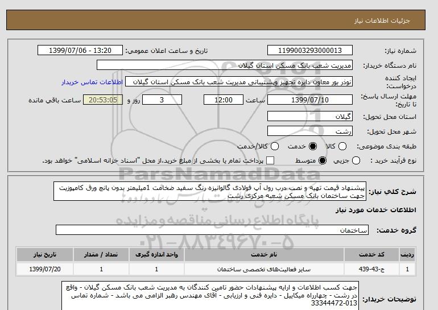Click the remaining days field showing 3
The image size is (438, 310).
[162, 100]
